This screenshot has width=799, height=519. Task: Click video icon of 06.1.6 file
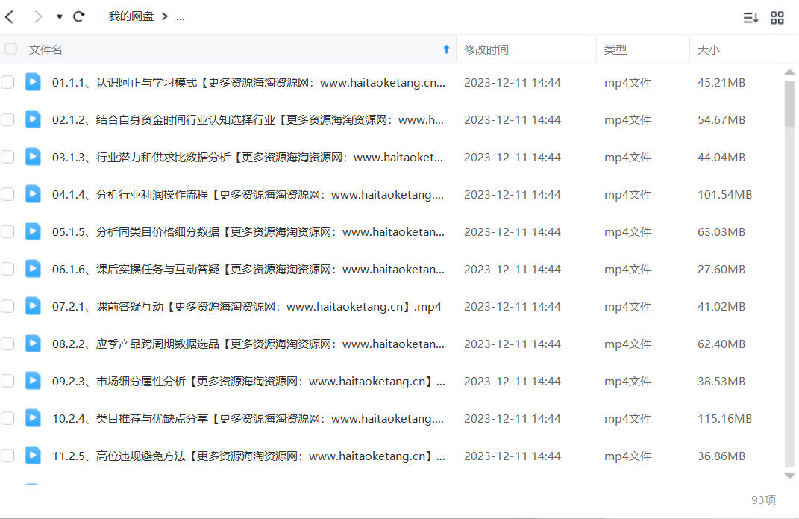tap(33, 268)
